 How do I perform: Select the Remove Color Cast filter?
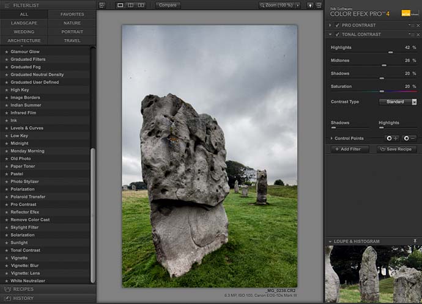coord(30,220)
